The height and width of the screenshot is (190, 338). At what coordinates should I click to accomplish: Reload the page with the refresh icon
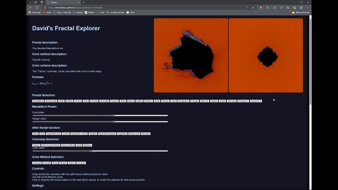tap(37, 7)
